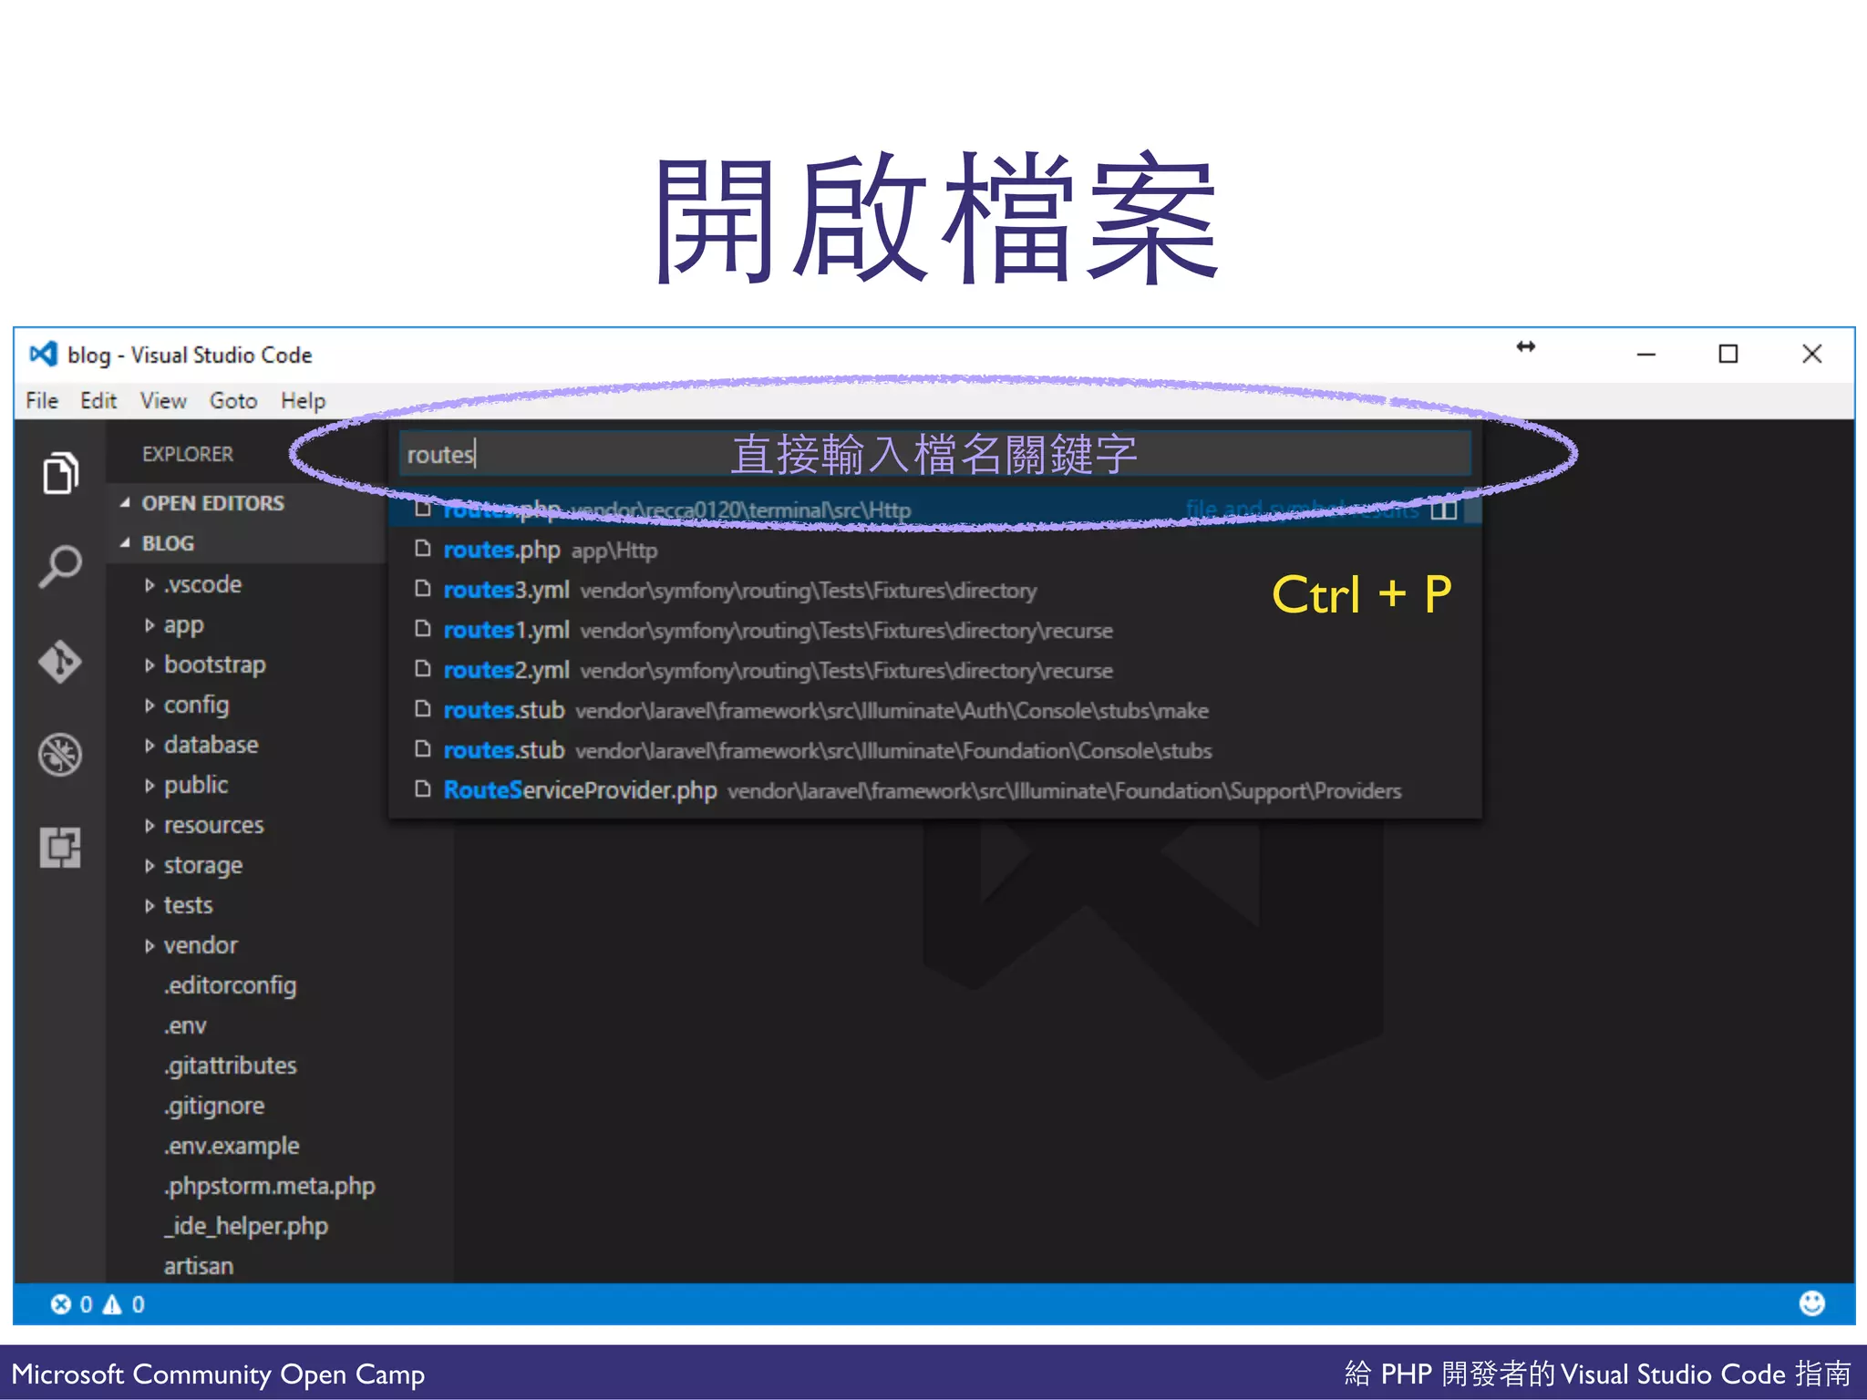This screenshot has height=1400, width=1867.
Task: Click the quick open input with routes
Action: pyautogui.click(x=934, y=454)
